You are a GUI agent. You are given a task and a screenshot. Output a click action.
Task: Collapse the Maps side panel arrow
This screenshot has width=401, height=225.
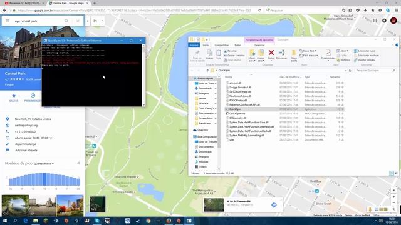click(x=88, y=21)
